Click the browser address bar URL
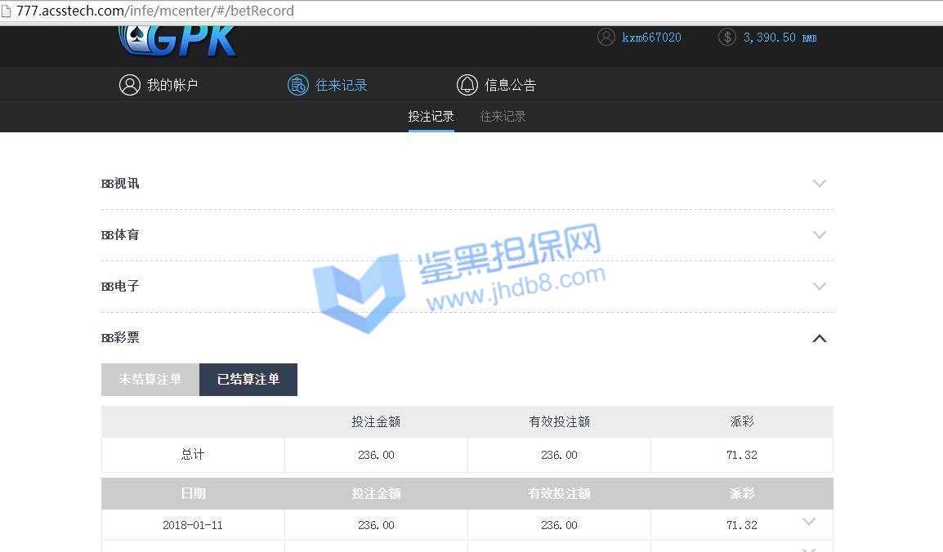The image size is (943, 552). [155, 11]
